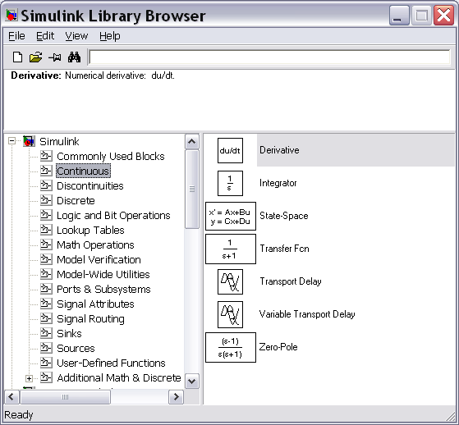This screenshot has height=425, width=459.
Task: Click the icon beside Model Verification
Action: [46, 259]
